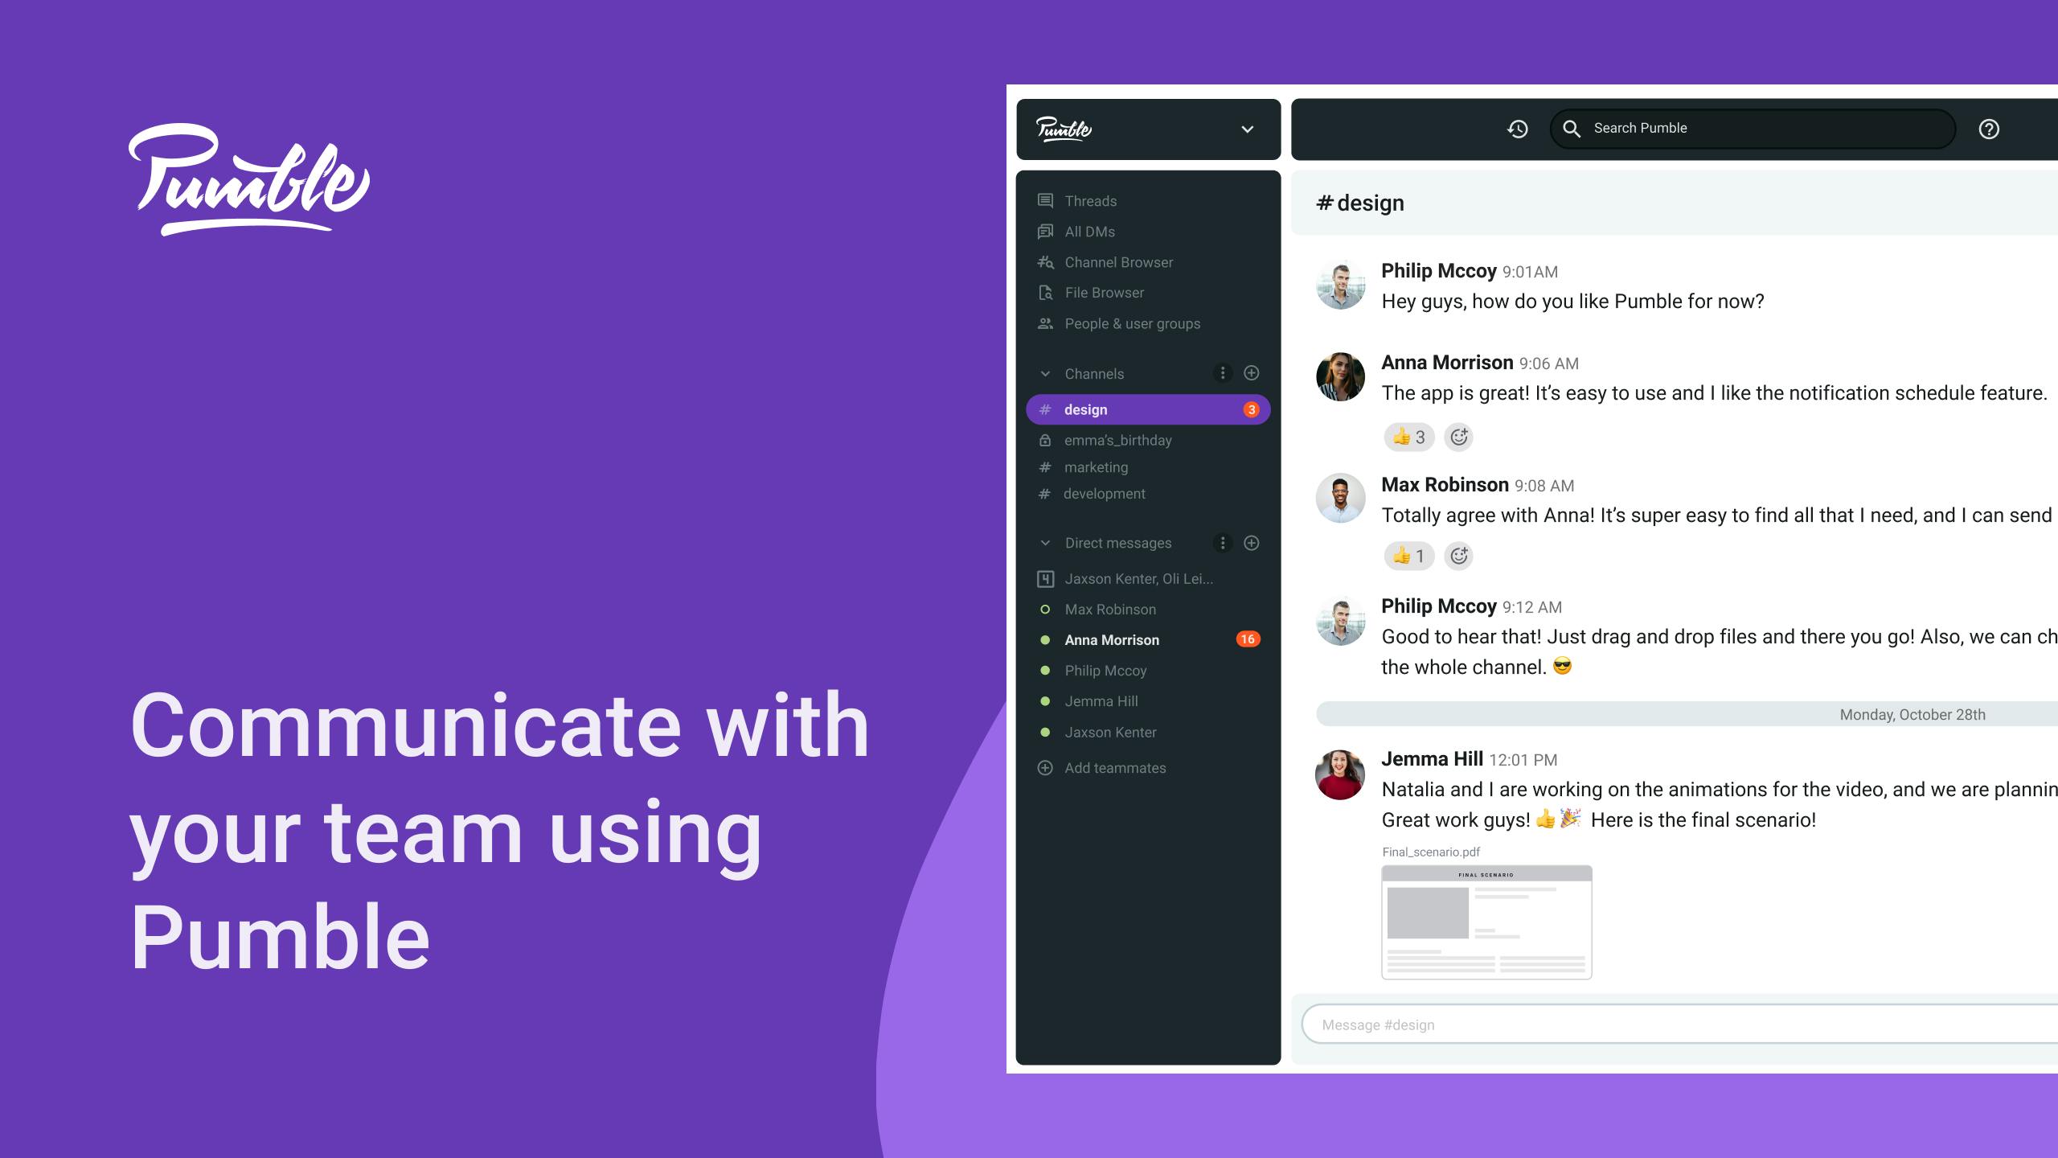Click the All DMs icon

1044,232
